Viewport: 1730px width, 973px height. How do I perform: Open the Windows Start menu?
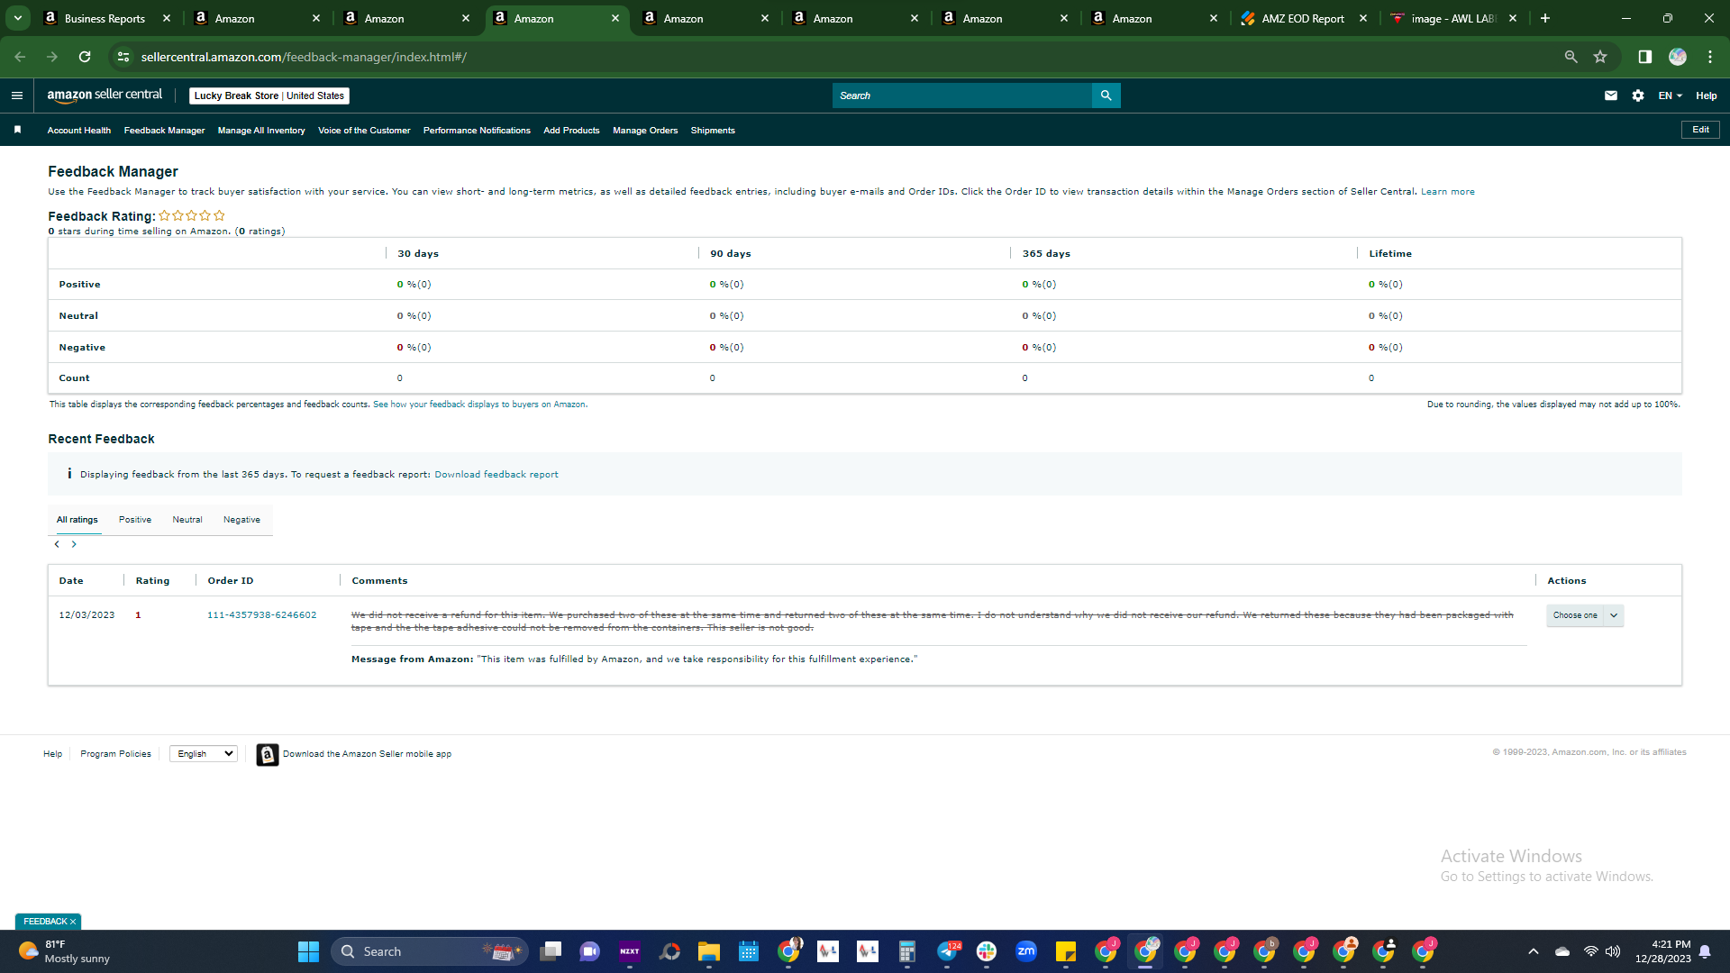[x=308, y=951]
